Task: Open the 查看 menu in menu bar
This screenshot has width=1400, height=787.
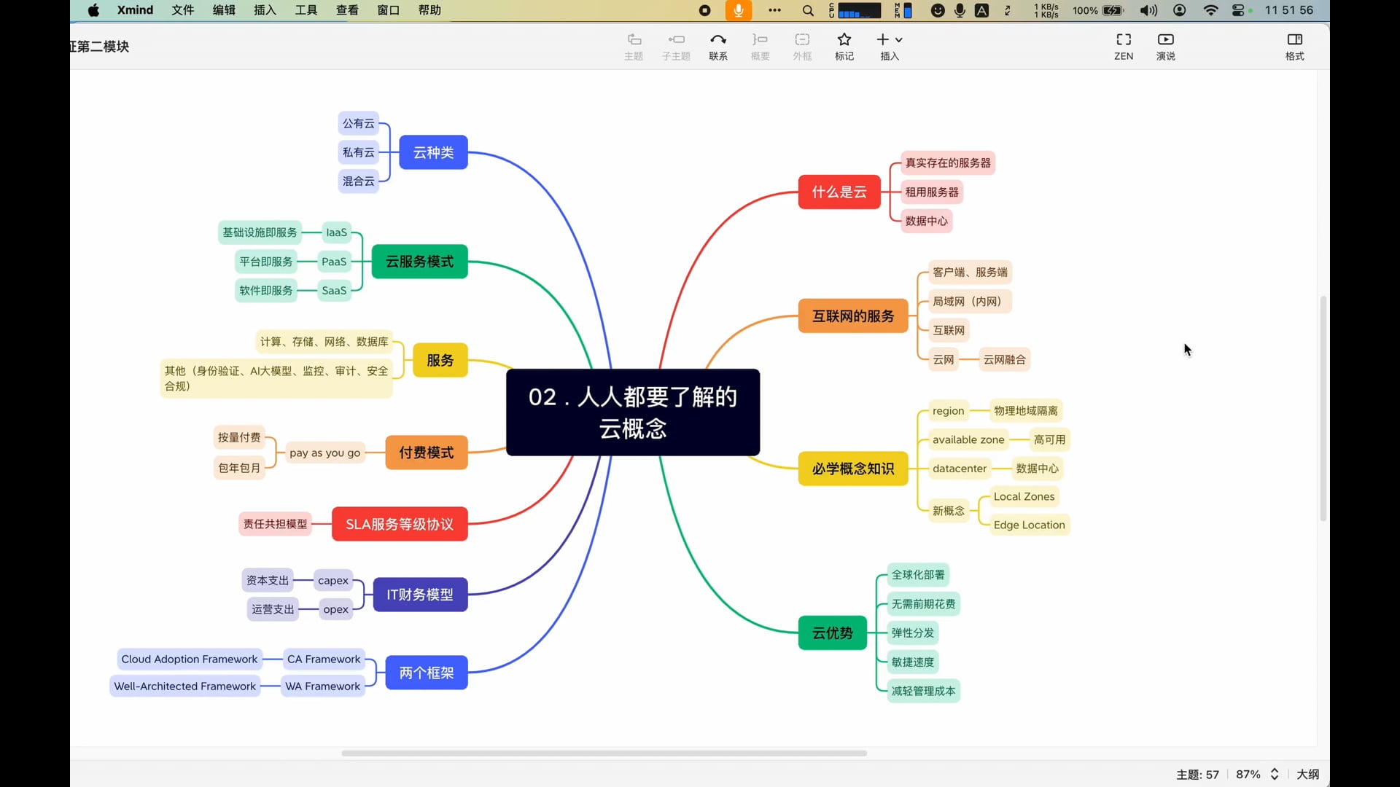Action: [347, 10]
